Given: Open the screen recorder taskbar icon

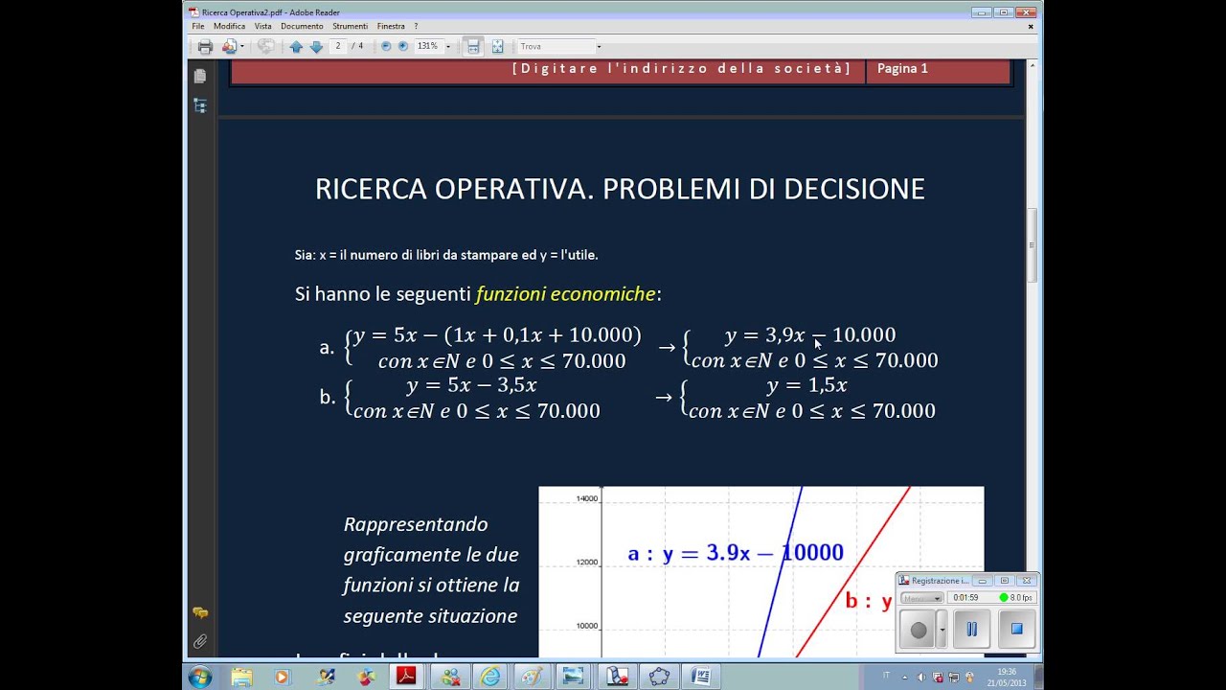Looking at the screenshot, I should coord(617,677).
